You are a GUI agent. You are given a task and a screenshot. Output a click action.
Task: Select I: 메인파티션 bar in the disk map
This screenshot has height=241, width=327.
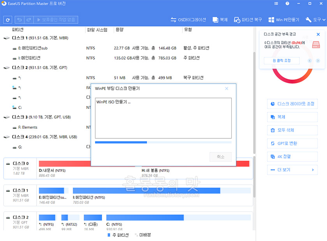tap(162, 190)
